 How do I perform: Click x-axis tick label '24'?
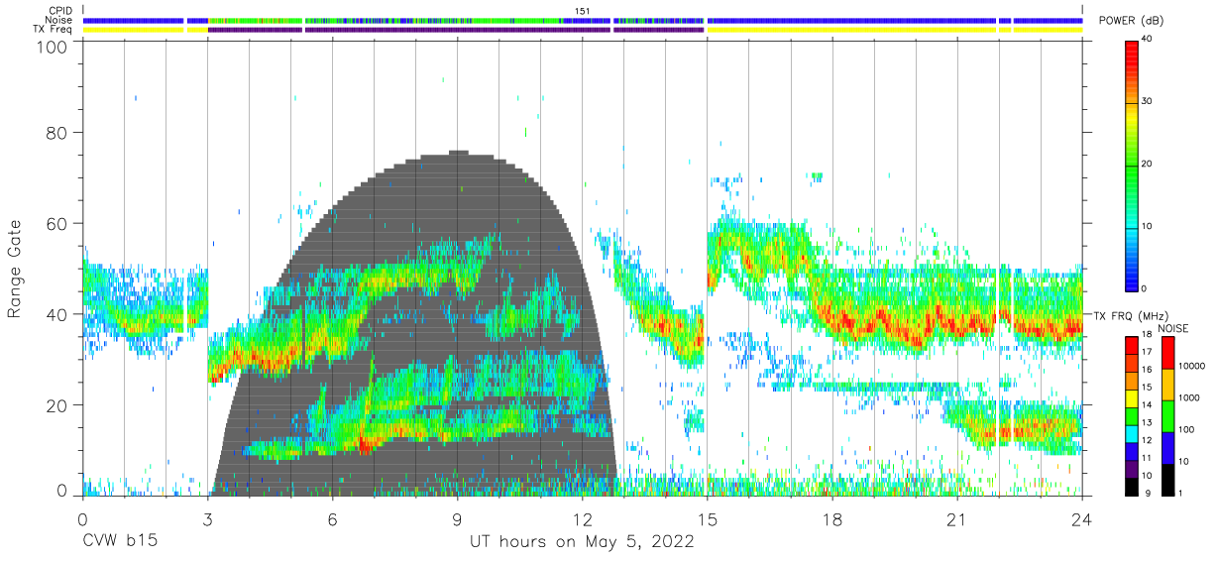(1081, 519)
